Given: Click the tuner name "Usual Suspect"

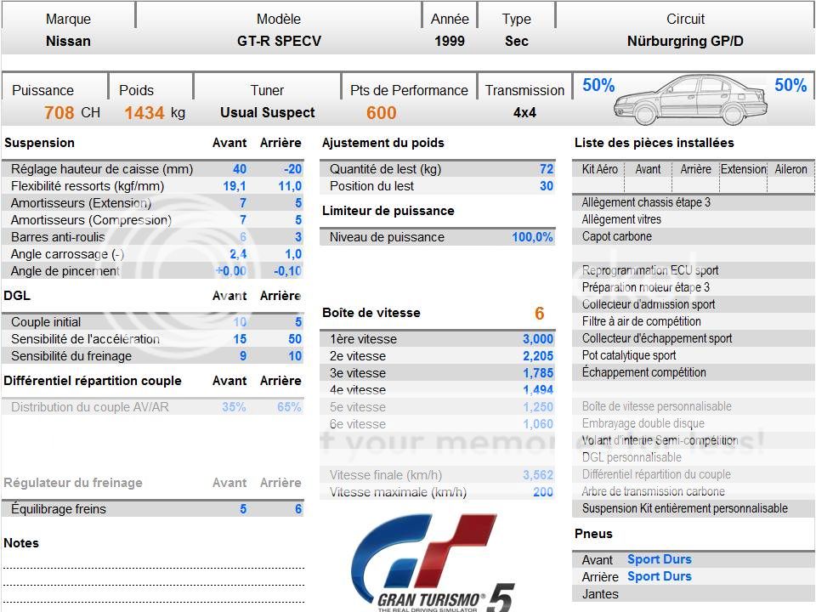Looking at the screenshot, I should pyautogui.click(x=268, y=112).
